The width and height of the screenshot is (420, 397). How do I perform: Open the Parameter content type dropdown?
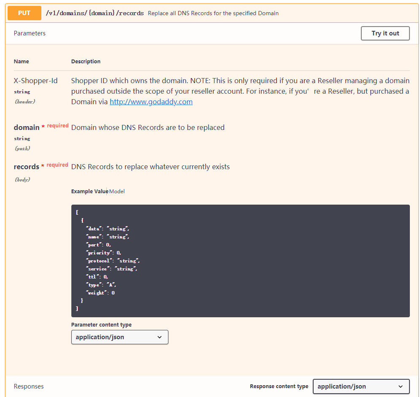pyautogui.click(x=120, y=337)
